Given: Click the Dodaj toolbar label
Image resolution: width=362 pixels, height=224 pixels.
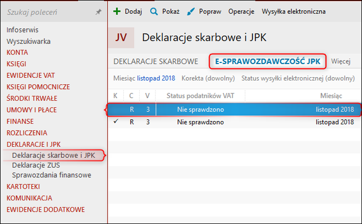Looking at the screenshot, I should coord(133,11).
